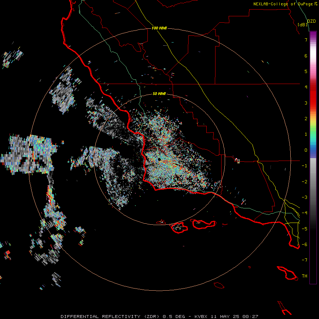
Task: Click the Differential Reflectivity KVBX caption text
Action: [x=159, y=317]
